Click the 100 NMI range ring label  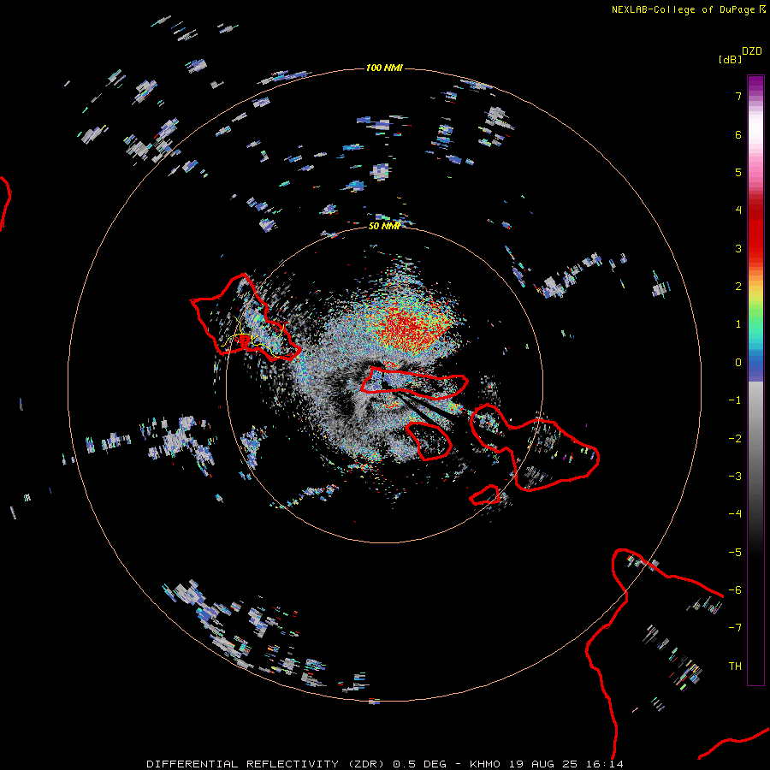pos(384,68)
